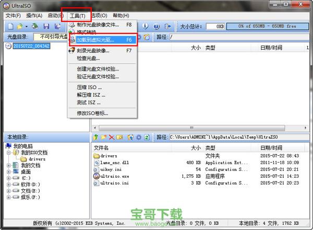Select ultraiso.exe in file list
313x230 pixels.
click(115, 176)
